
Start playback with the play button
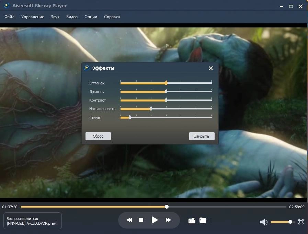point(155,220)
